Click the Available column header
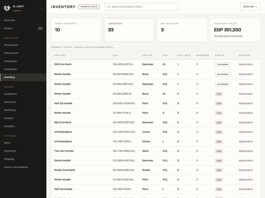The height and width of the screenshot is (198, 265). (x=184, y=55)
